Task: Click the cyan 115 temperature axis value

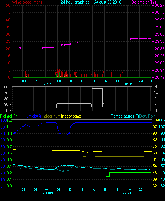Action: coord(162,120)
